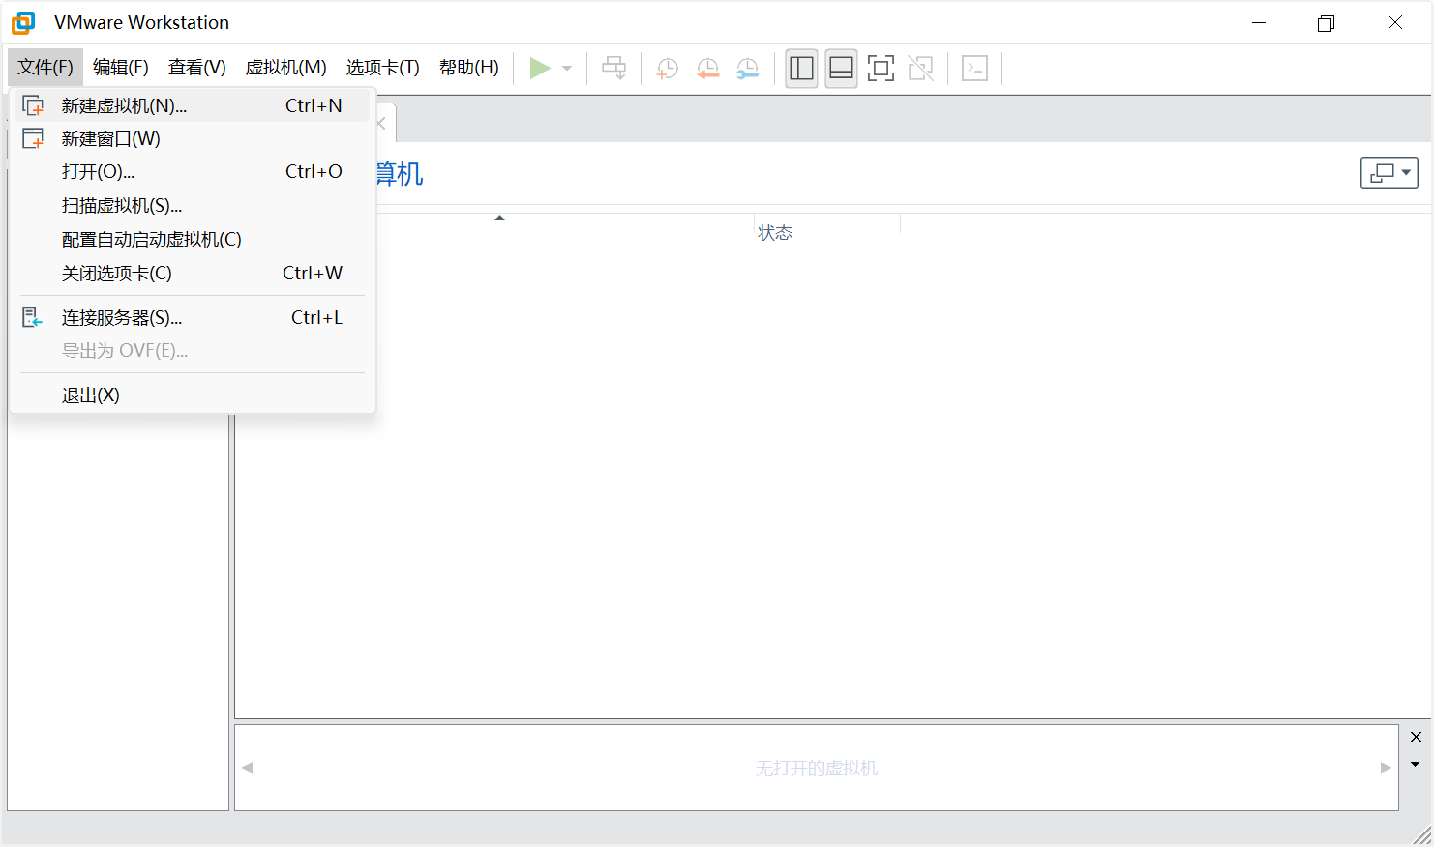This screenshot has height=847, width=1434.
Task: Click the green power on play button
Action: (540, 68)
